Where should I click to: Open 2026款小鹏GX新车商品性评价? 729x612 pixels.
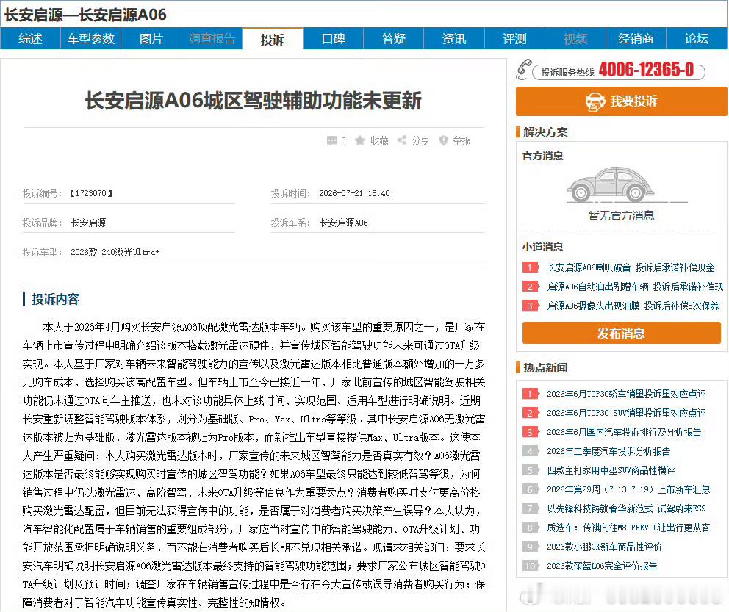[604, 547]
